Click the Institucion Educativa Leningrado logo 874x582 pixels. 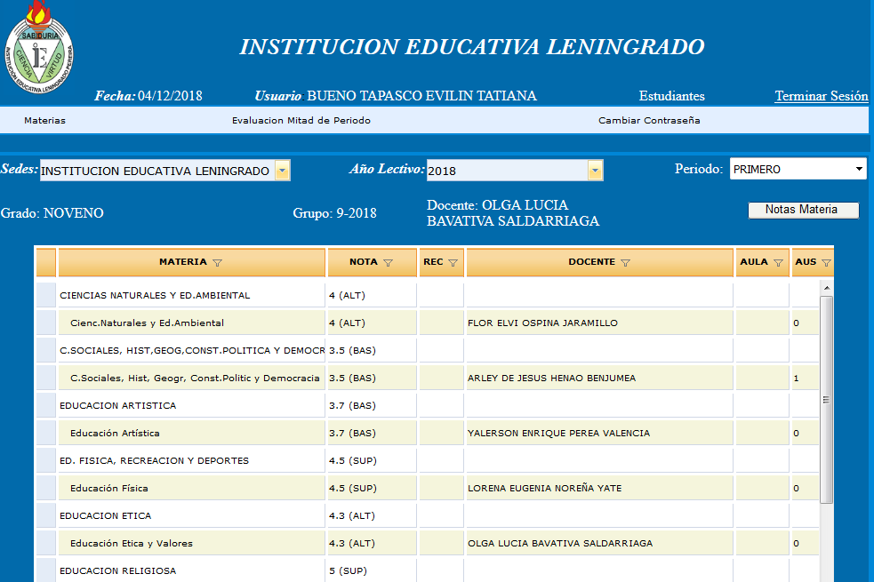39,46
